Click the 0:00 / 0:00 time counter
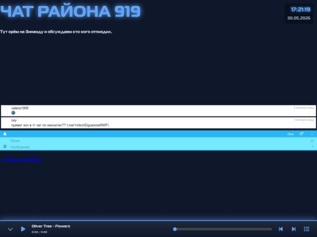 tap(39, 232)
